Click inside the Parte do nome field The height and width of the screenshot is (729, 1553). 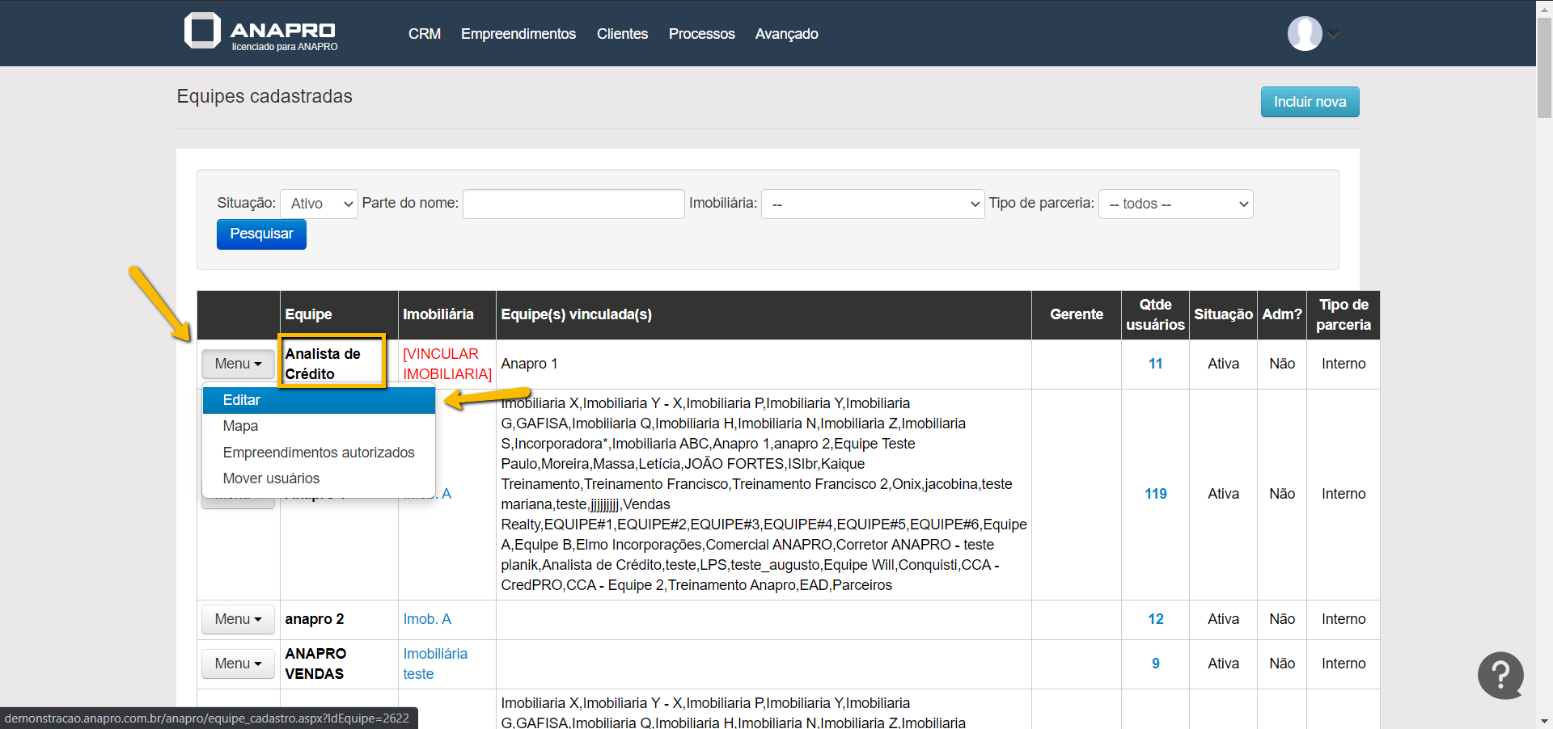tap(573, 204)
